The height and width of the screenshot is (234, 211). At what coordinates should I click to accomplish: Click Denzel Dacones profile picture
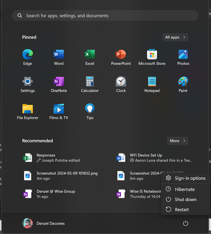pos(28,223)
